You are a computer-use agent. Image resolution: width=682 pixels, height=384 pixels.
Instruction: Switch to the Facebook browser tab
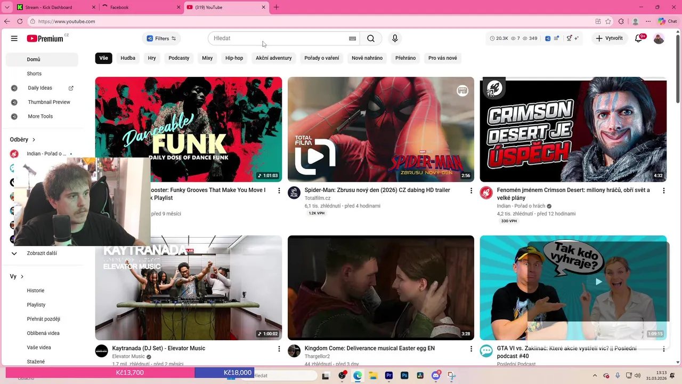coord(141,7)
